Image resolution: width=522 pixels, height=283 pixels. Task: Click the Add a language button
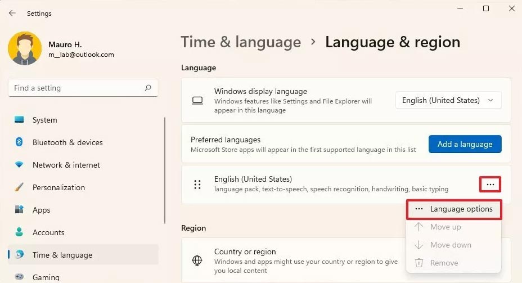[x=465, y=144]
